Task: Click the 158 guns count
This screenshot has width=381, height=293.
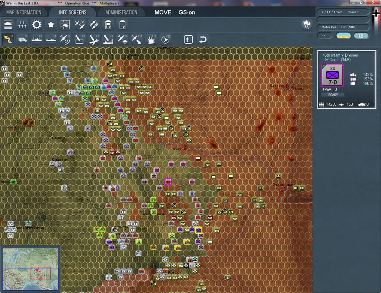Action: pyautogui.click(x=350, y=104)
